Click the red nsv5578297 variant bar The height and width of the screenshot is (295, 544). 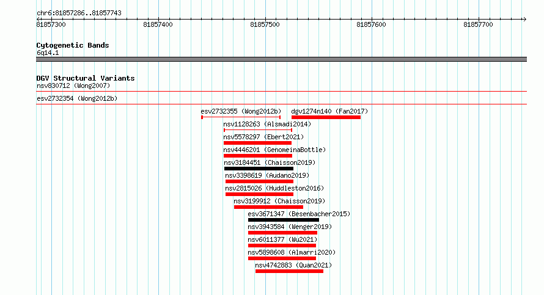[x=257, y=143]
